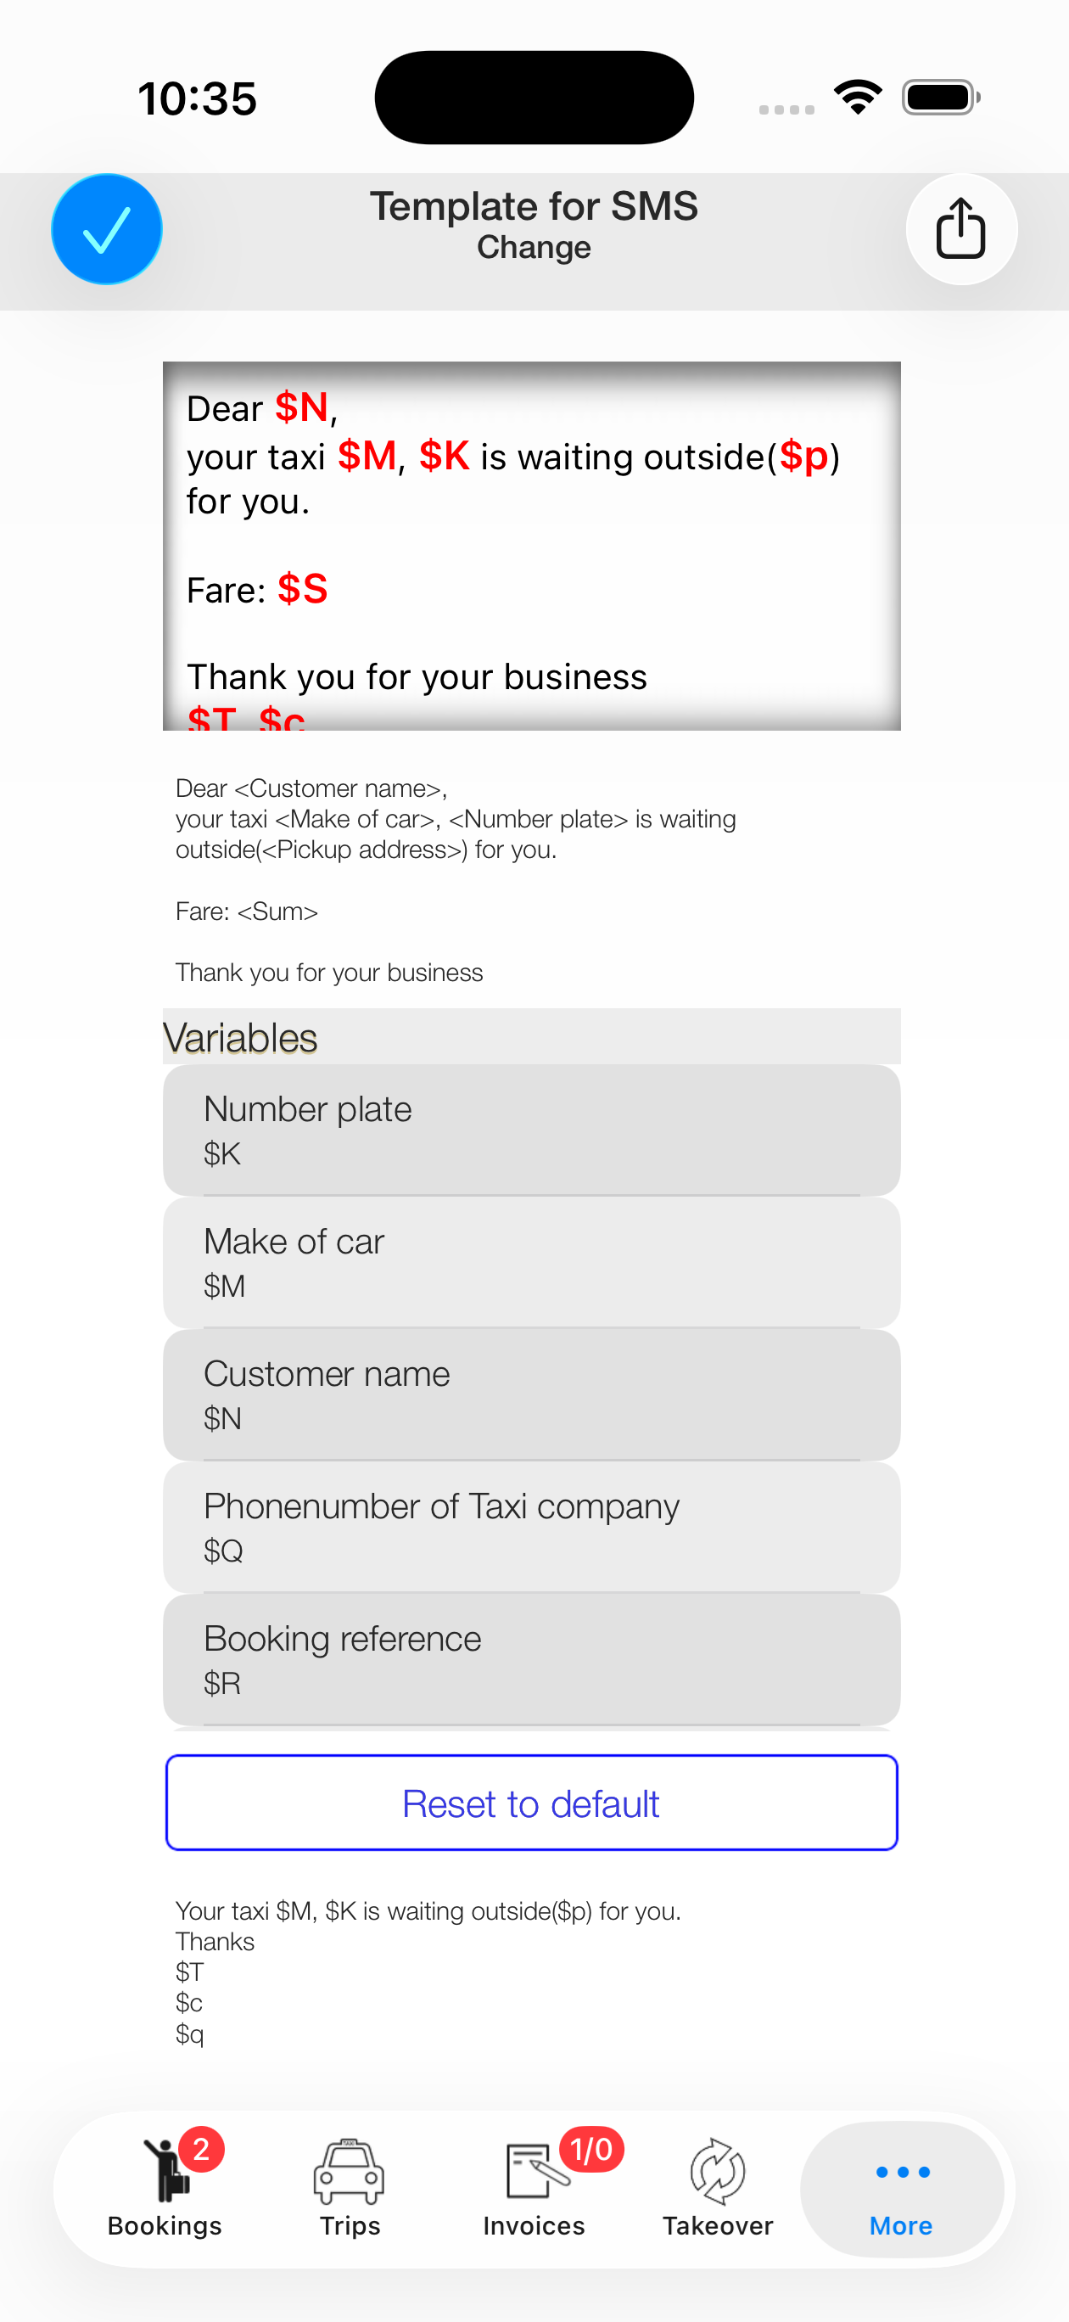
Task: Open the Invoices tab
Action: click(x=534, y=2188)
